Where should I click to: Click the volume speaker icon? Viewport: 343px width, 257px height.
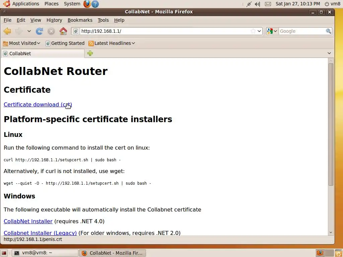coord(258,4)
